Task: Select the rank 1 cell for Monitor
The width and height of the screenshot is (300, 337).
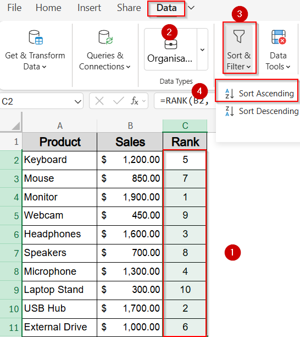Action: coord(185,197)
